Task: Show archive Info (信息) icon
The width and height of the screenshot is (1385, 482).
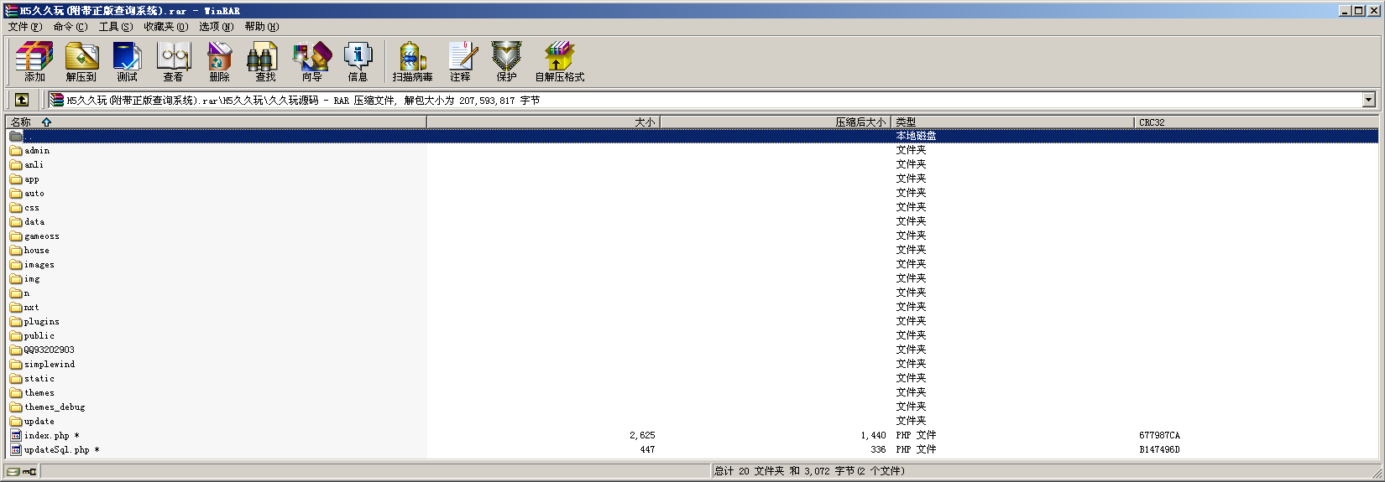Action: point(358,62)
